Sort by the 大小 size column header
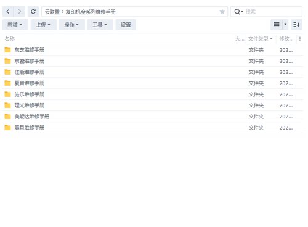308x227 pixels. [240, 39]
